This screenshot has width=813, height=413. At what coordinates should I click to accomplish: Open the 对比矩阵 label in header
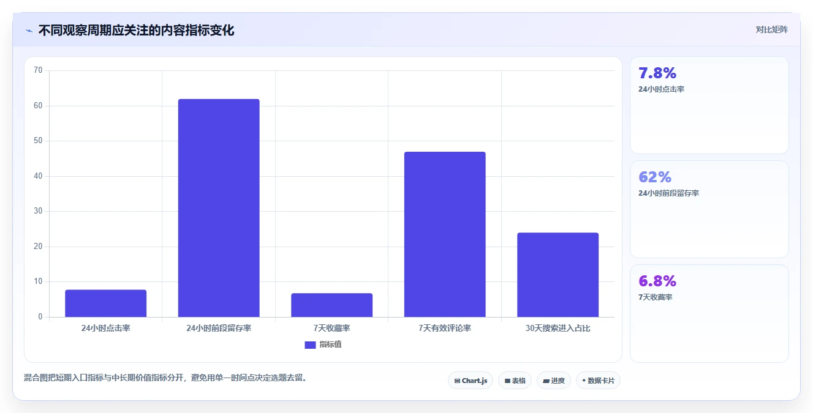coord(771,29)
